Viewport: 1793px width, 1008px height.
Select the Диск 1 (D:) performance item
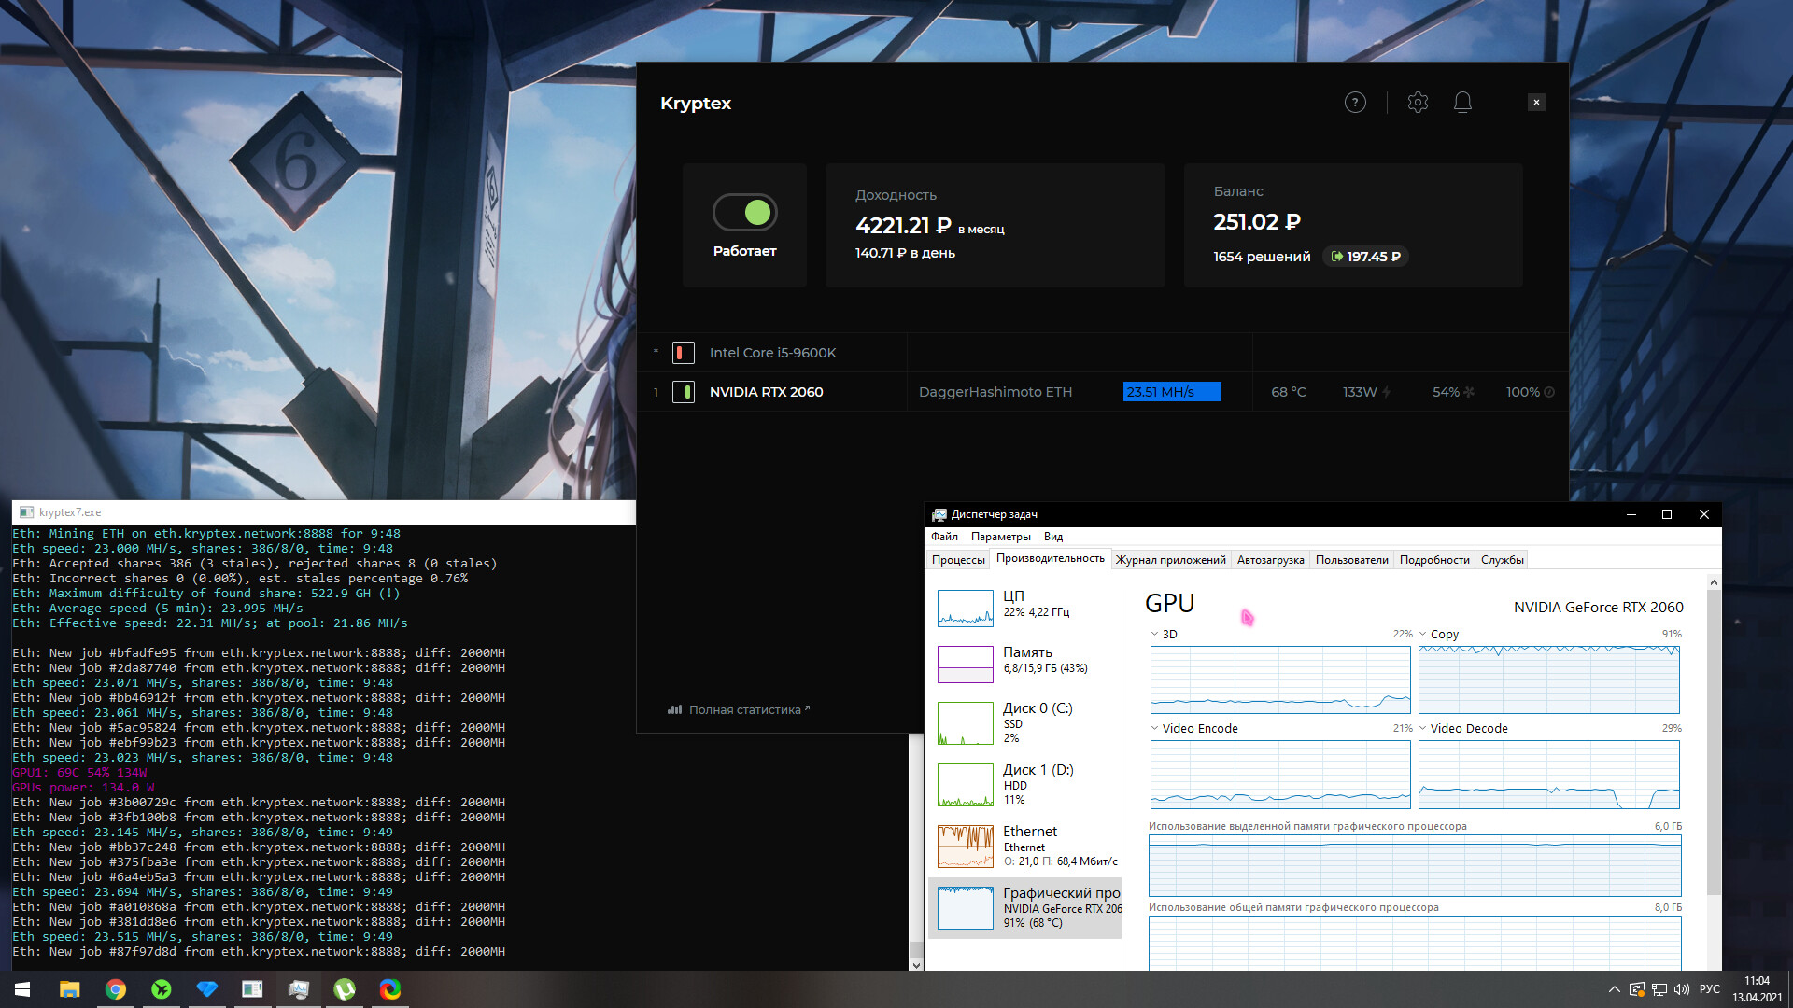[x=1024, y=784]
